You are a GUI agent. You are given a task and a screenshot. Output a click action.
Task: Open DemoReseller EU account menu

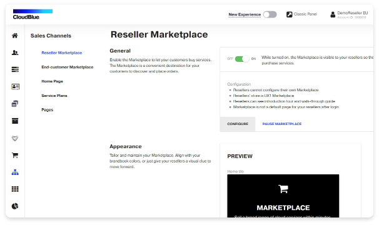click(x=352, y=14)
